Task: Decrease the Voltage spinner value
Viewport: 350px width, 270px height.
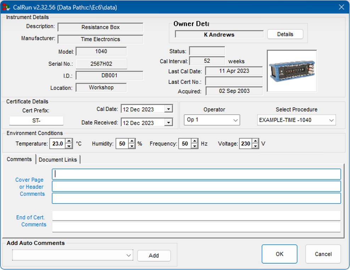Action: tap(255, 146)
